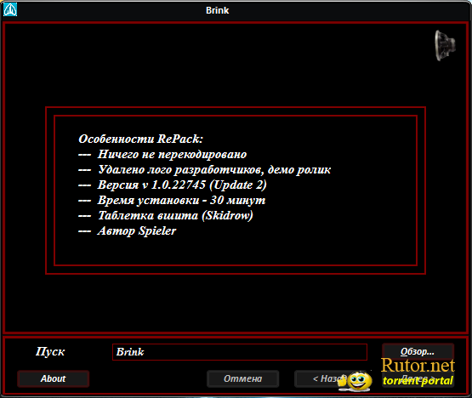Image resolution: width=472 pixels, height=398 pixels.
Task: Select the 'Особенности RePack:' heading text
Action: point(141,139)
